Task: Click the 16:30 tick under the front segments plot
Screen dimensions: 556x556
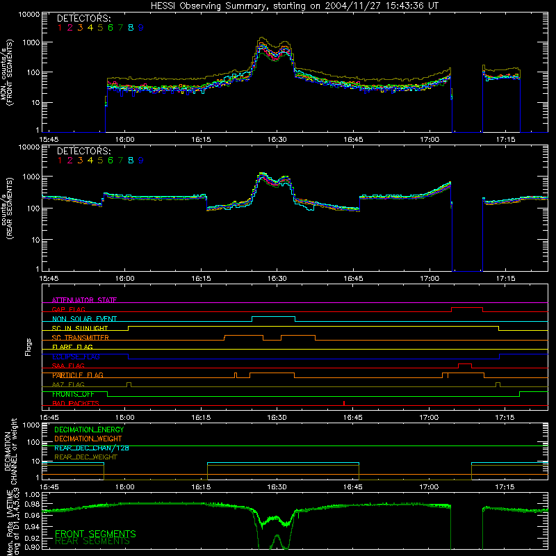Action: click(x=277, y=140)
